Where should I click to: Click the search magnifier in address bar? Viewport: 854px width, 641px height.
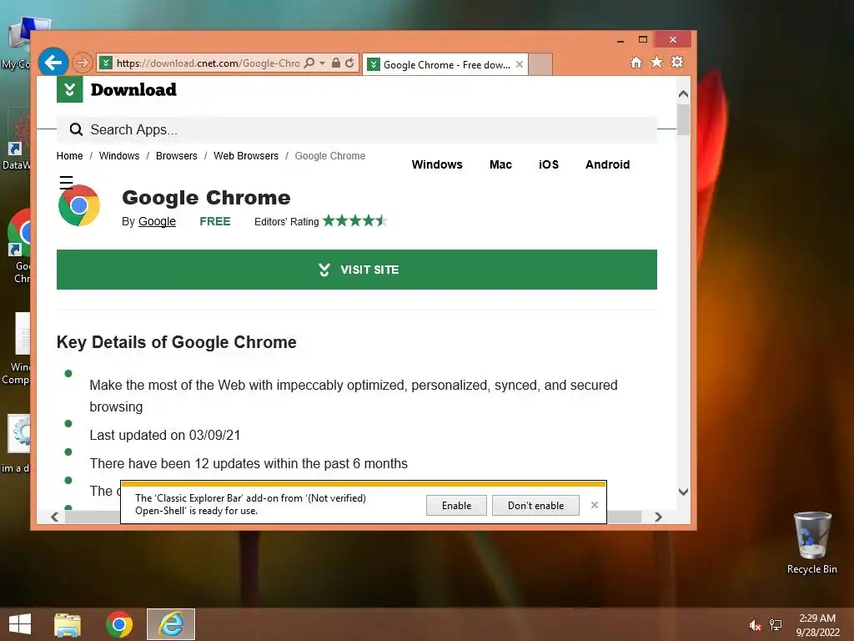click(x=309, y=63)
